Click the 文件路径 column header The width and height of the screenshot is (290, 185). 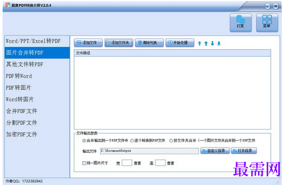tap(172, 53)
